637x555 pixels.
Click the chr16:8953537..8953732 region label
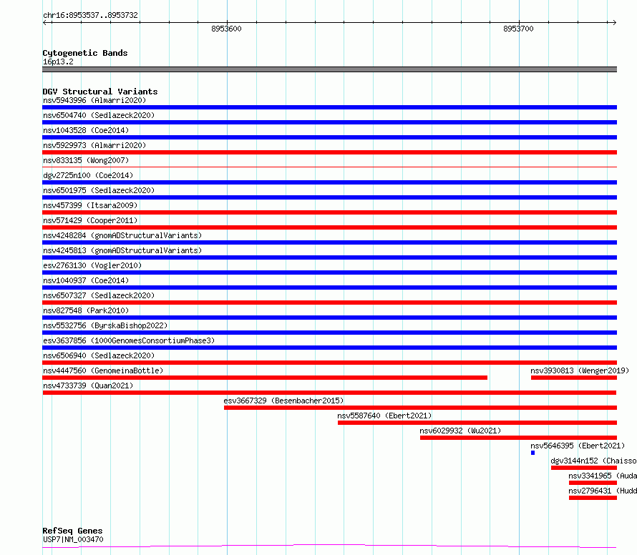pos(90,15)
